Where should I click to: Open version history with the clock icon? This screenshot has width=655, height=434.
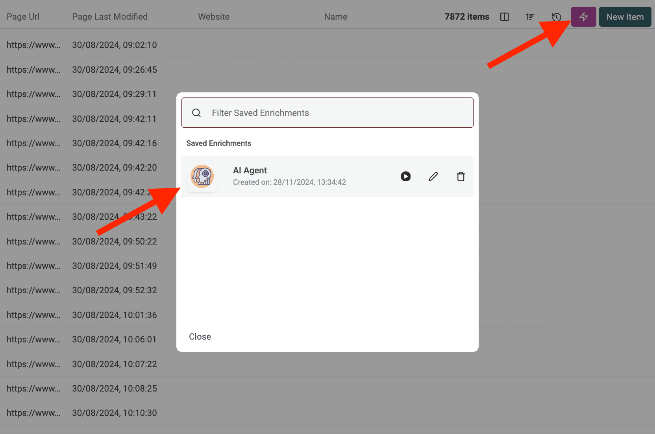(556, 17)
